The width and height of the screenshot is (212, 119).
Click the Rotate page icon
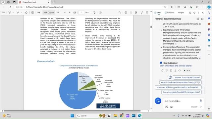(94, 13)
